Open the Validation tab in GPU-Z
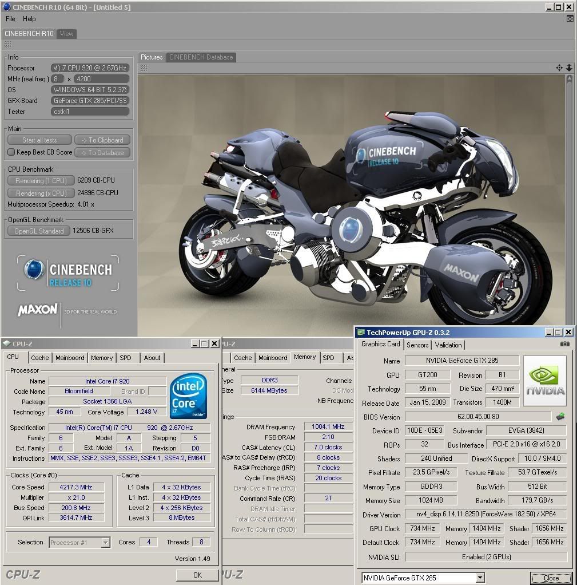 (448, 345)
